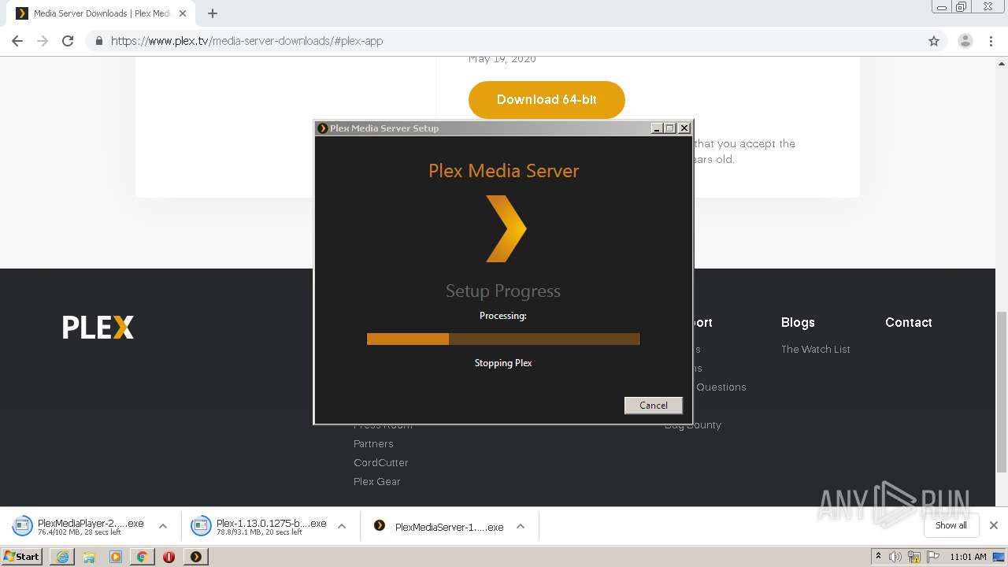Open the red Opera taskbar icon

pyautogui.click(x=169, y=557)
